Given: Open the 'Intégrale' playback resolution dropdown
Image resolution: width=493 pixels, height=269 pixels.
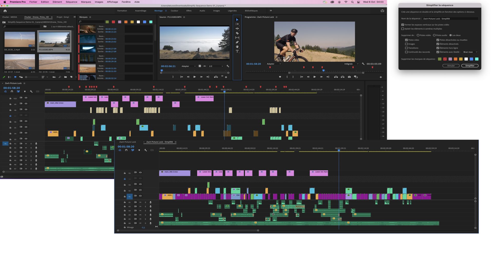Looking at the screenshot, I should click(351, 64).
